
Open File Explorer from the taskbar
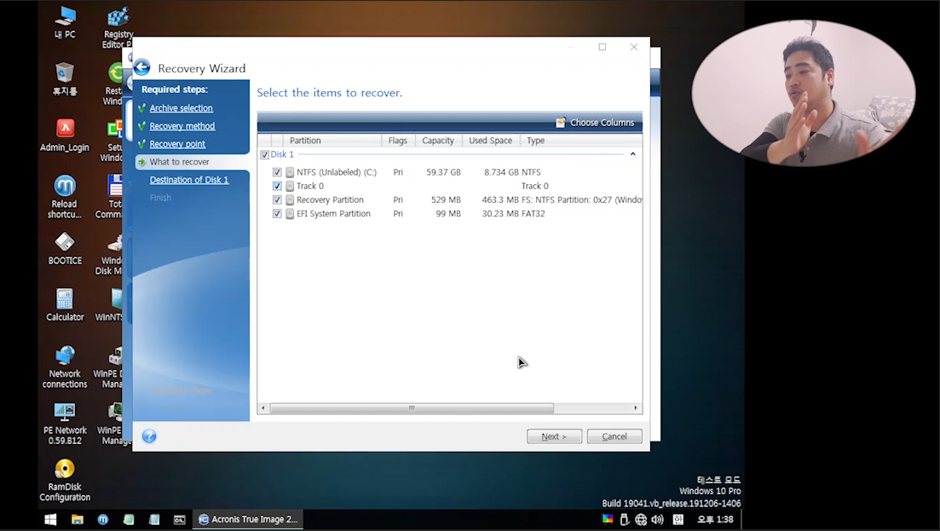click(x=78, y=520)
